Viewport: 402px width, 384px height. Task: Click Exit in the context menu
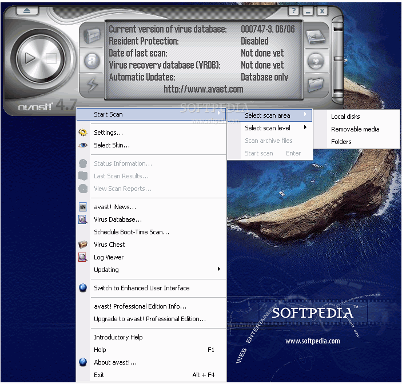point(151,375)
